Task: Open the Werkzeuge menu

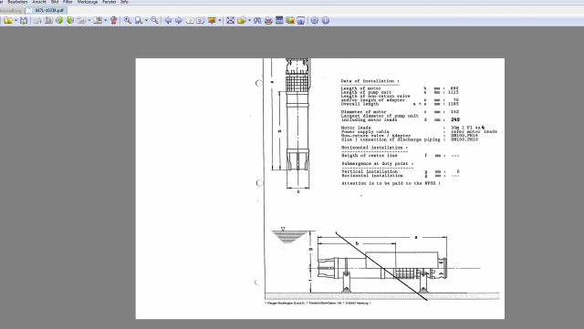Action: coord(88,2)
